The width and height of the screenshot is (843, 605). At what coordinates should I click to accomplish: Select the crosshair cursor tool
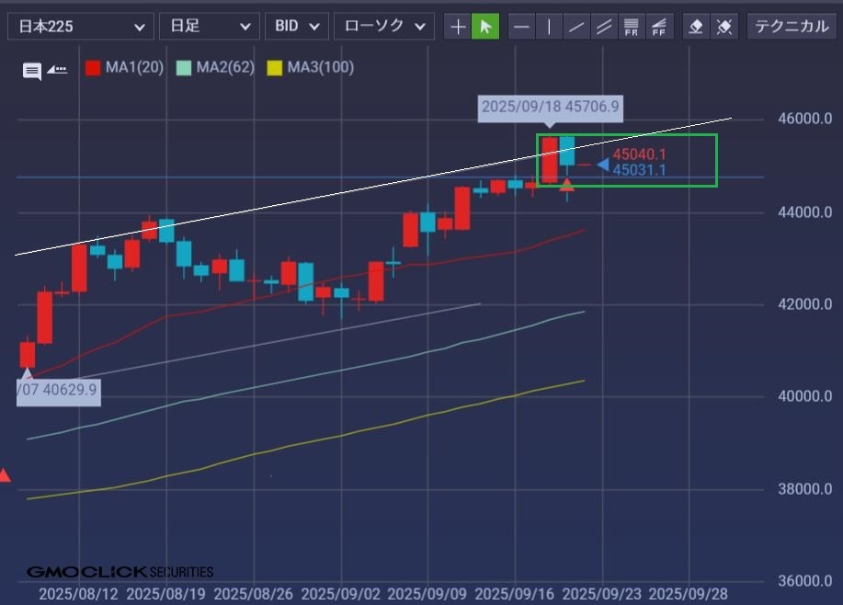click(x=458, y=27)
